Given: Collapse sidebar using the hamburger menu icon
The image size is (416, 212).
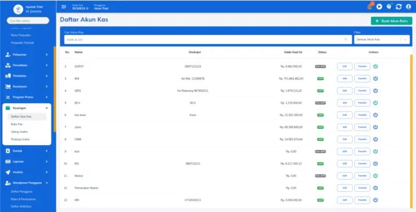Looking at the screenshot, I should [x=64, y=7].
